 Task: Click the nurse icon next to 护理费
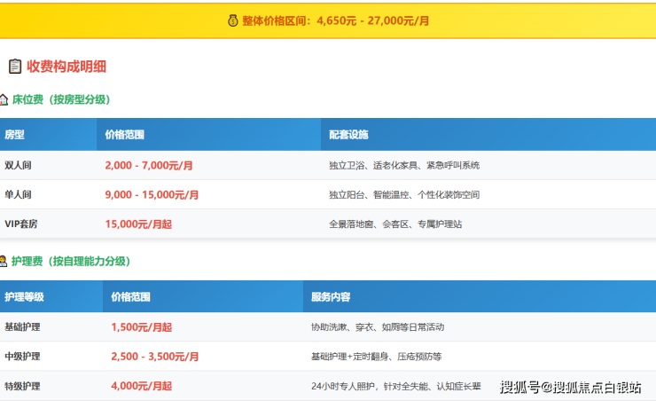[x=4, y=262]
